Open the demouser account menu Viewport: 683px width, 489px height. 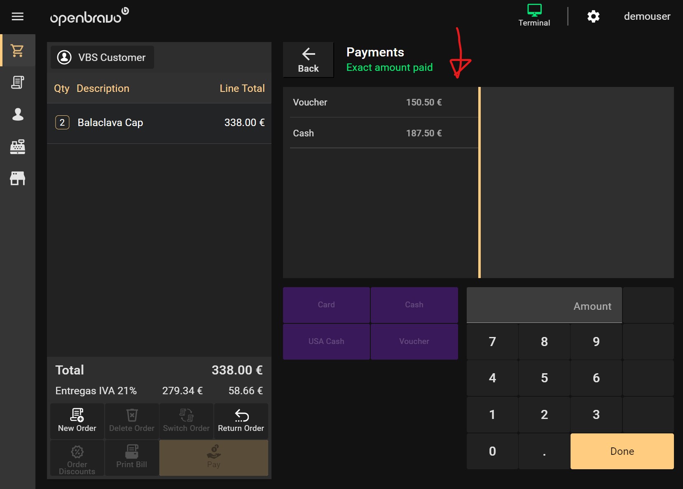point(647,16)
